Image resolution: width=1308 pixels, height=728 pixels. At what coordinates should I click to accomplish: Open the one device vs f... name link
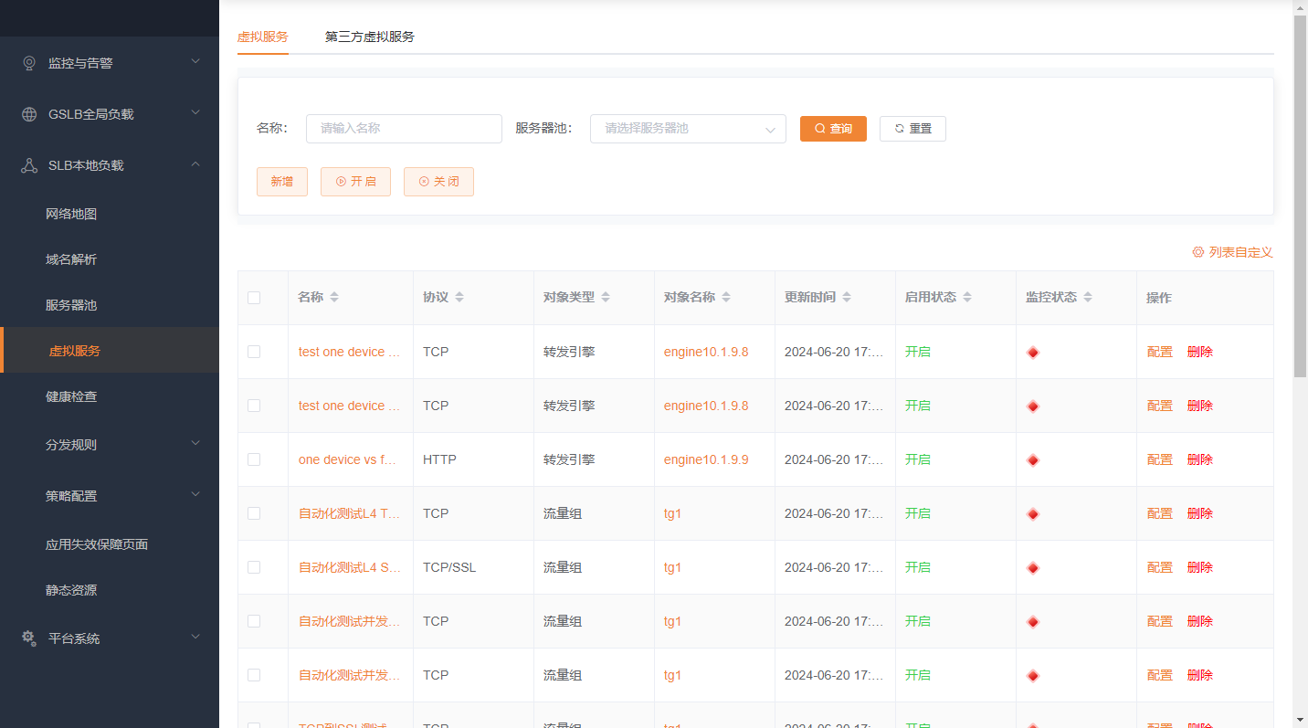click(347, 459)
